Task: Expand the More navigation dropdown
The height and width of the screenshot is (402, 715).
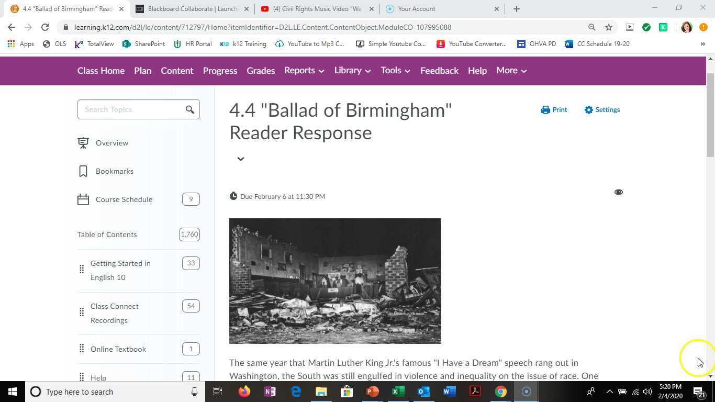Action: coord(525,71)
